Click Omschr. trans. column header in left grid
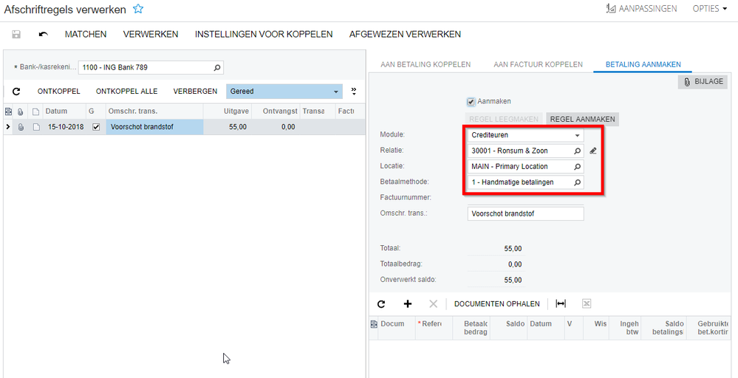 154,111
